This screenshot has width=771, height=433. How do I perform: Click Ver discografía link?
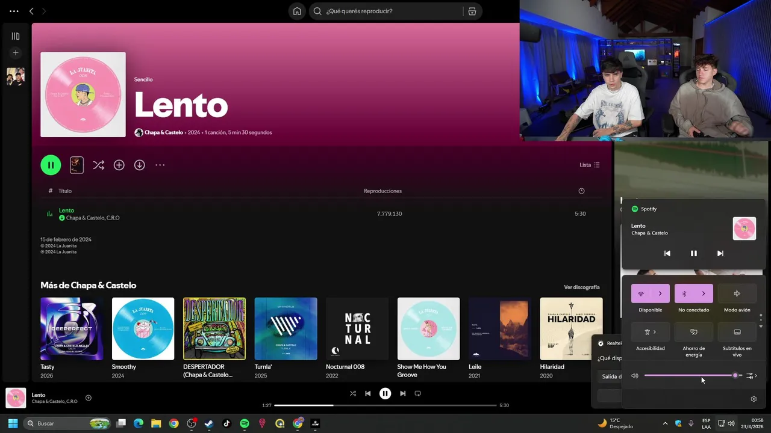tap(582, 287)
